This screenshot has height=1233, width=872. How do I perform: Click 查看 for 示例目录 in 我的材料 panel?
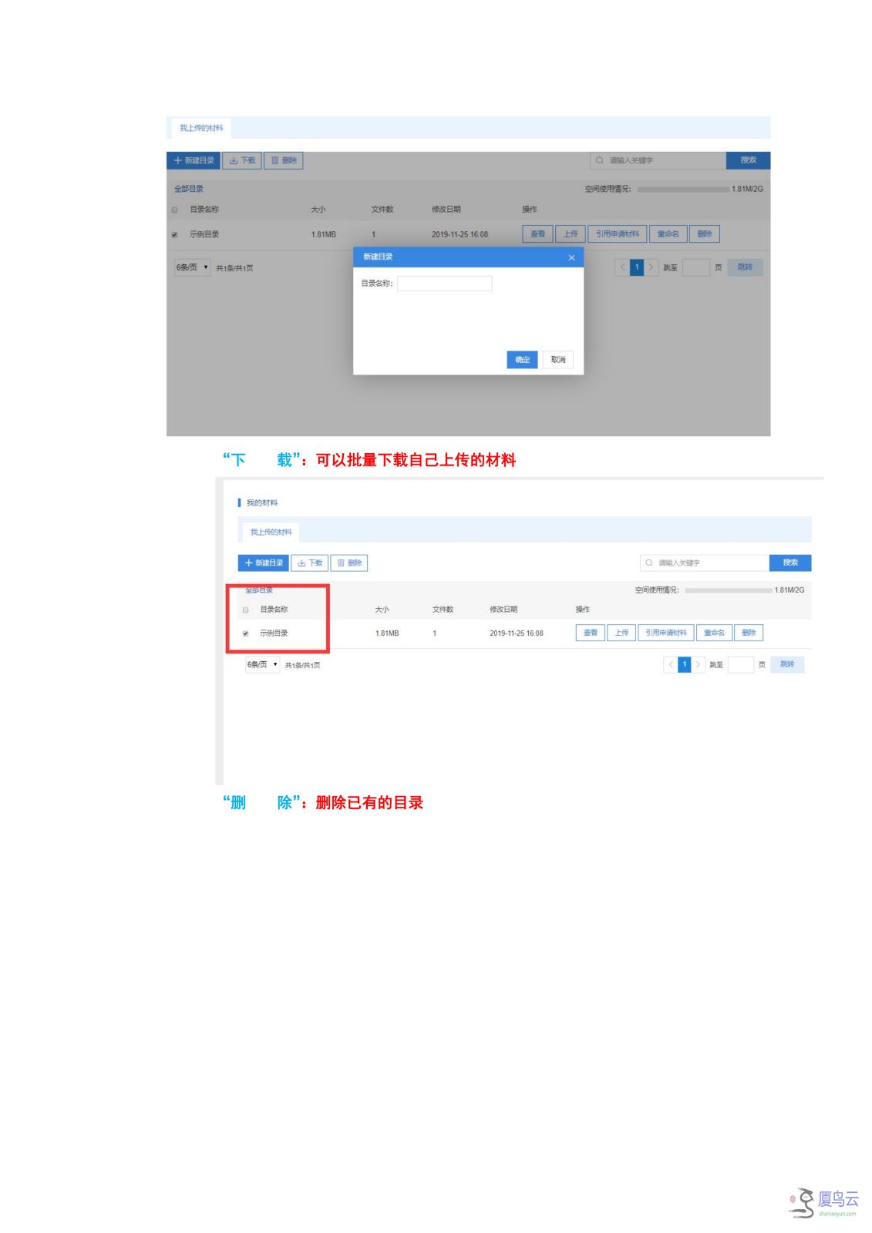pyautogui.click(x=591, y=633)
